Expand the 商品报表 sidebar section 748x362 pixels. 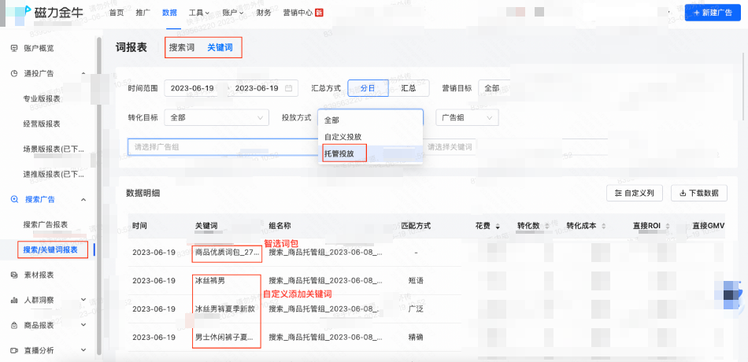83,325
